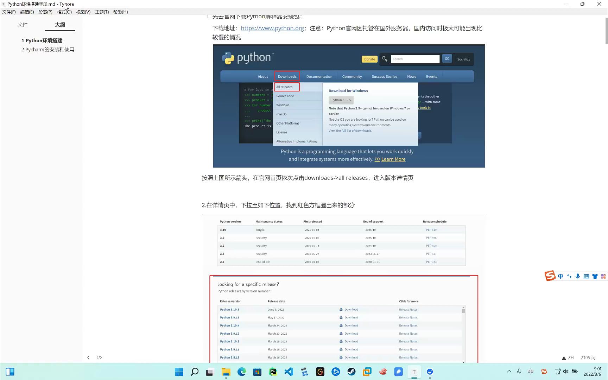Activate Typora T icon on the taskbar
Screen dimensions: 608x380
pos(414,372)
